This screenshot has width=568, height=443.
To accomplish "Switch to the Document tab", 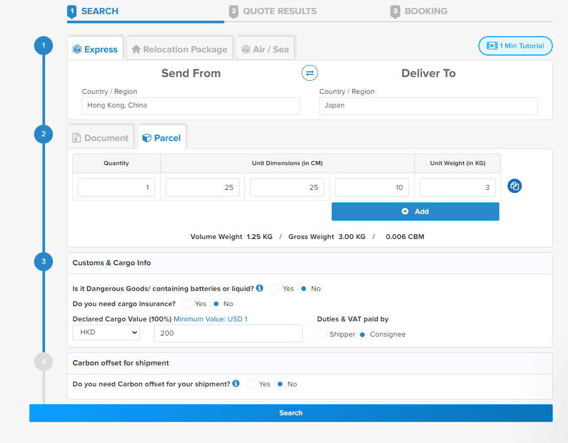I will (101, 138).
